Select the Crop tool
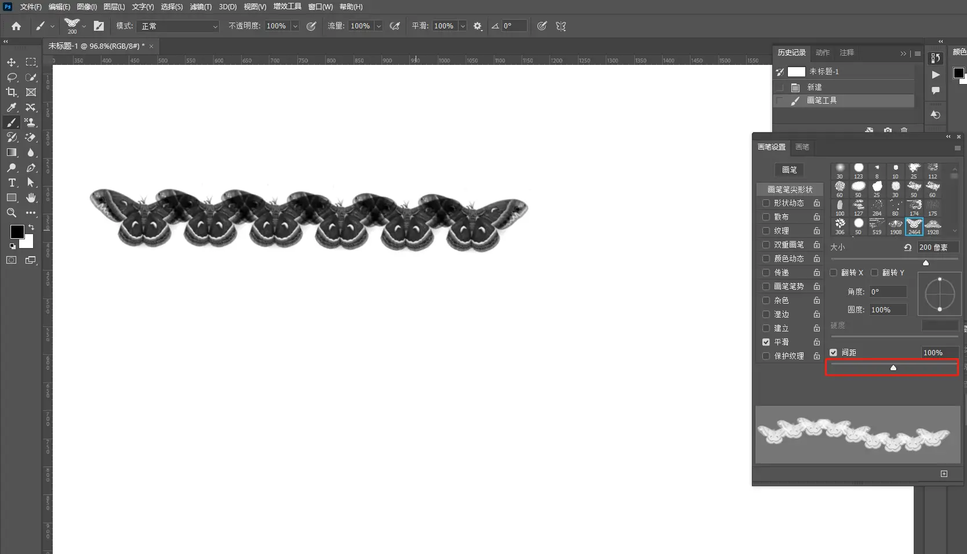This screenshot has height=554, width=967. tap(12, 92)
